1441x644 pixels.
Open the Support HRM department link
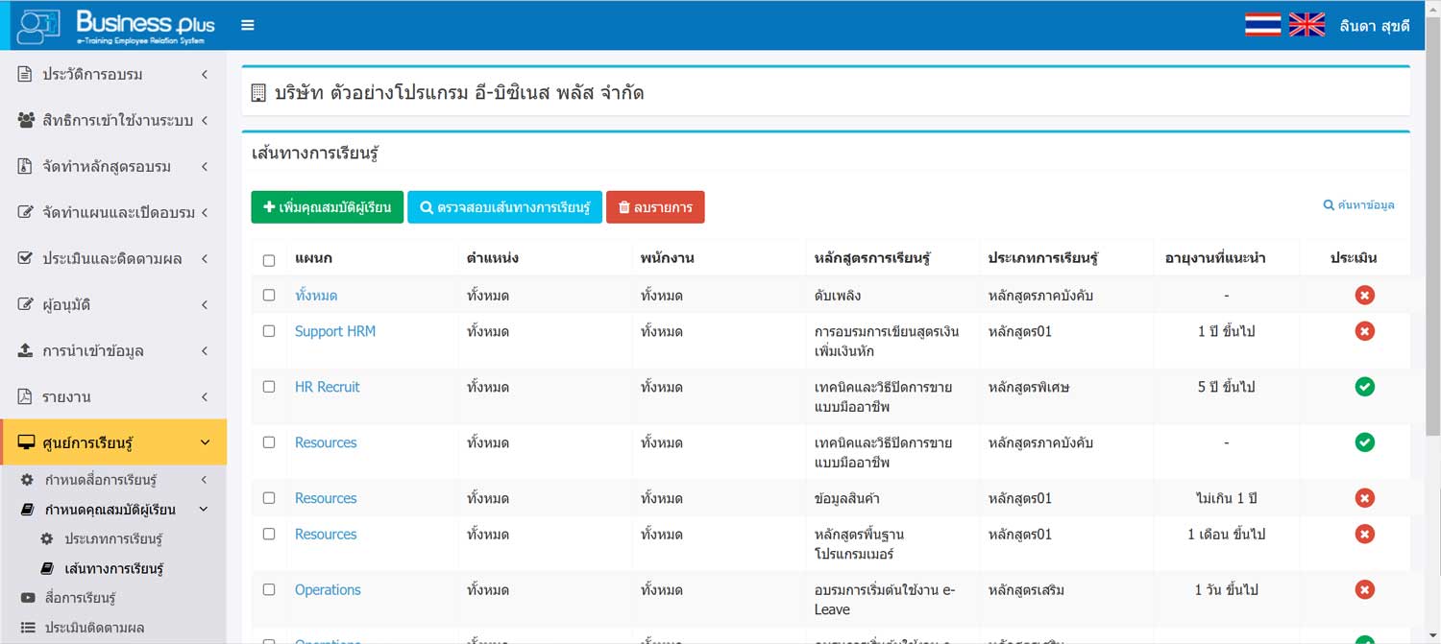(x=334, y=331)
